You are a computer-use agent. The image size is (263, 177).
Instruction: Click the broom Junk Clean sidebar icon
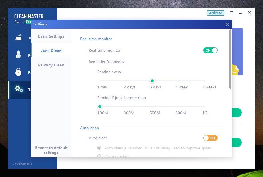click(x=18, y=38)
